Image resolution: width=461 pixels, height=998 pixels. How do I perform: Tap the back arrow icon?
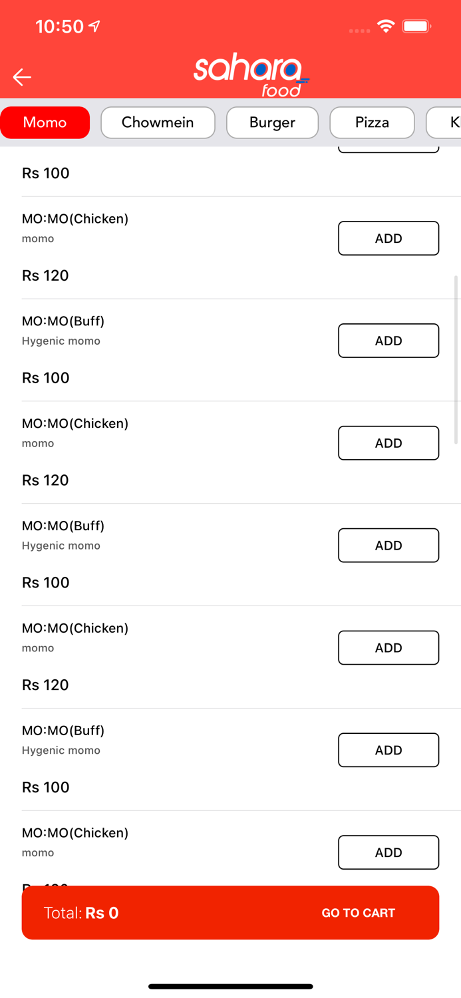click(x=22, y=77)
